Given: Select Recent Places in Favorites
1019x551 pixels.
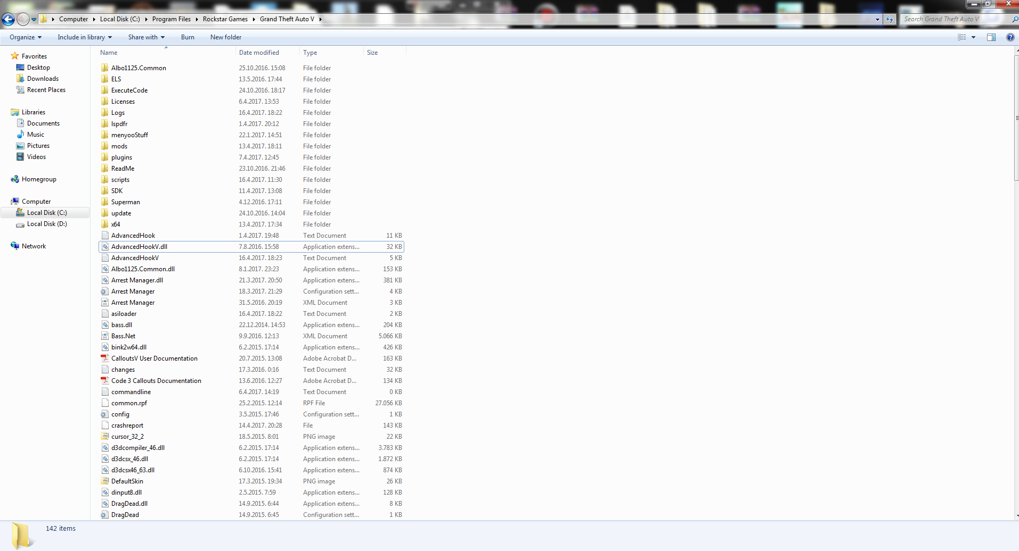Looking at the screenshot, I should (x=46, y=90).
